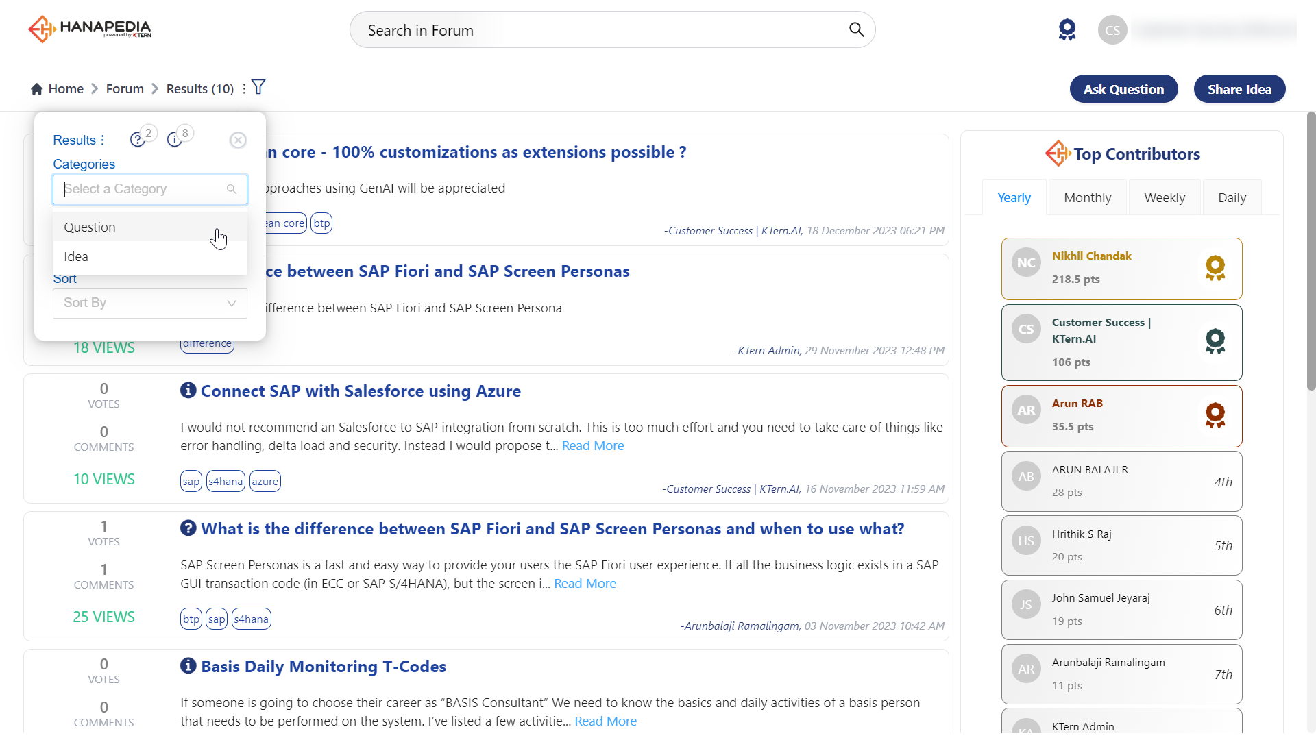Click Customer Success green badge icon

click(1215, 341)
